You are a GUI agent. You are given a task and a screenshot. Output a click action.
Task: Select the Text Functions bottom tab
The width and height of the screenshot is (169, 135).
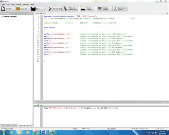pyautogui.click(x=25, y=126)
